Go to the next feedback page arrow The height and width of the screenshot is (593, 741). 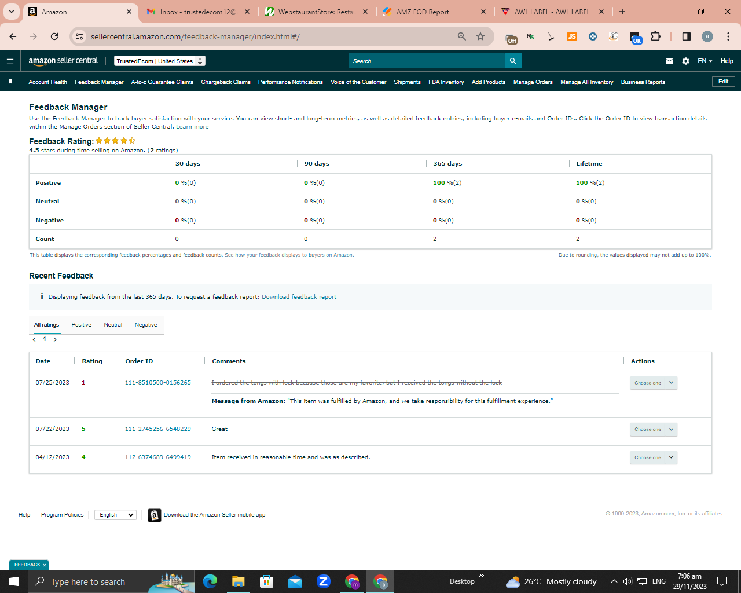pos(55,339)
